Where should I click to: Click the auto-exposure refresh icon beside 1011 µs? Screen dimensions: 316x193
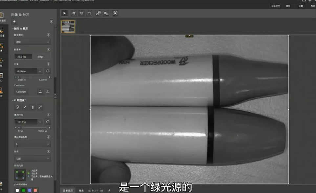48,122
